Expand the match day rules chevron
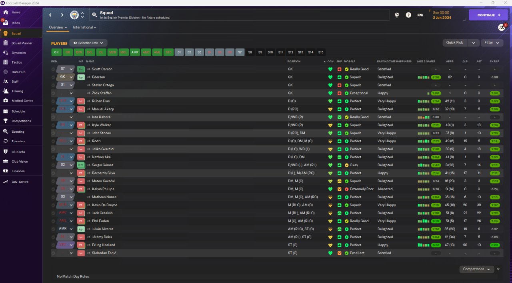512x283 pixels. (498, 269)
